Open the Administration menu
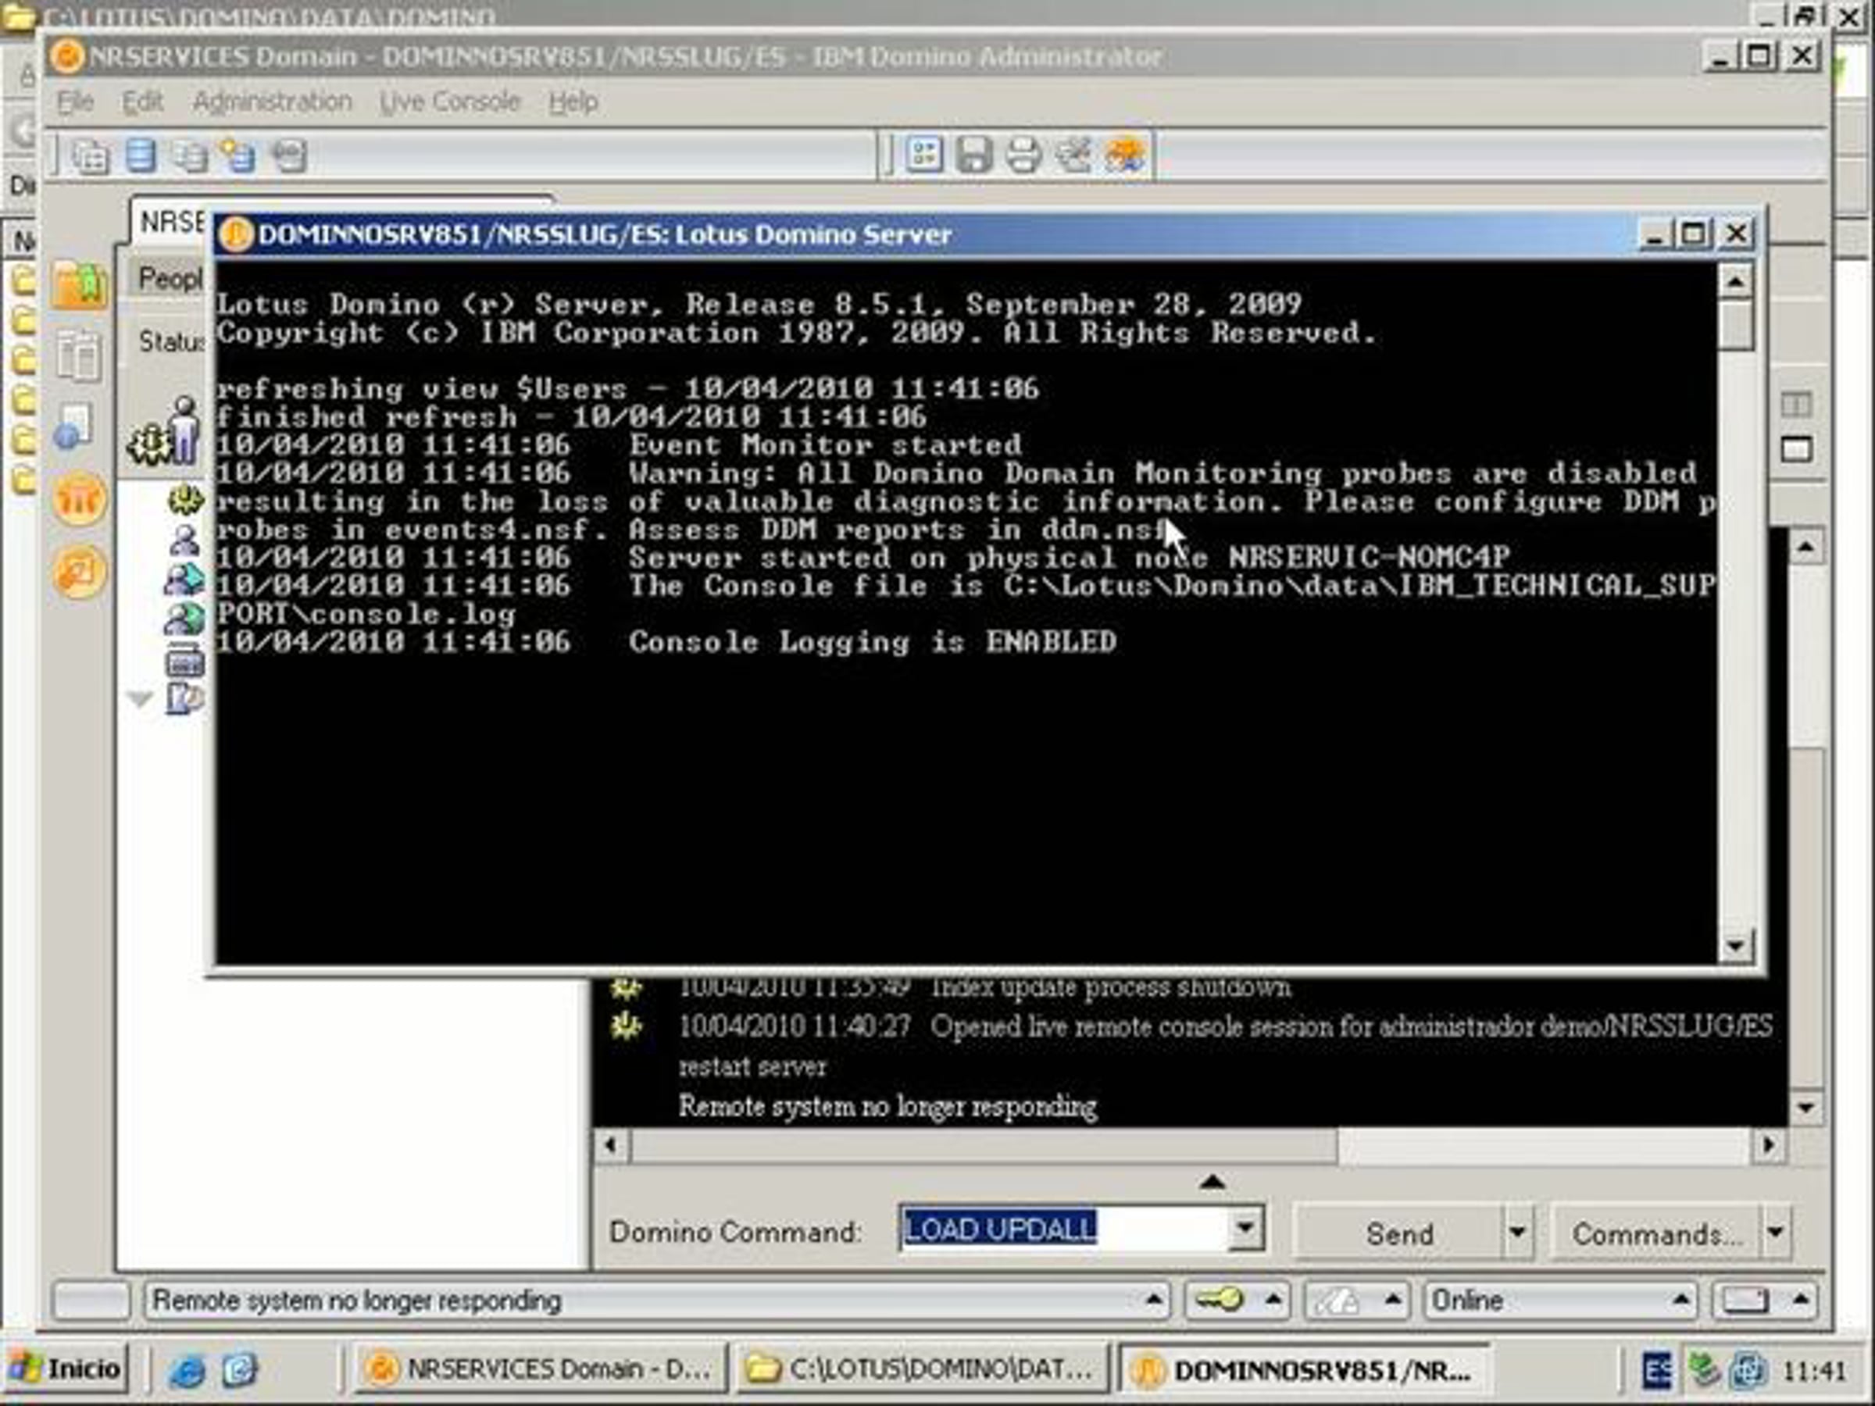1875x1406 pixels. click(x=272, y=102)
